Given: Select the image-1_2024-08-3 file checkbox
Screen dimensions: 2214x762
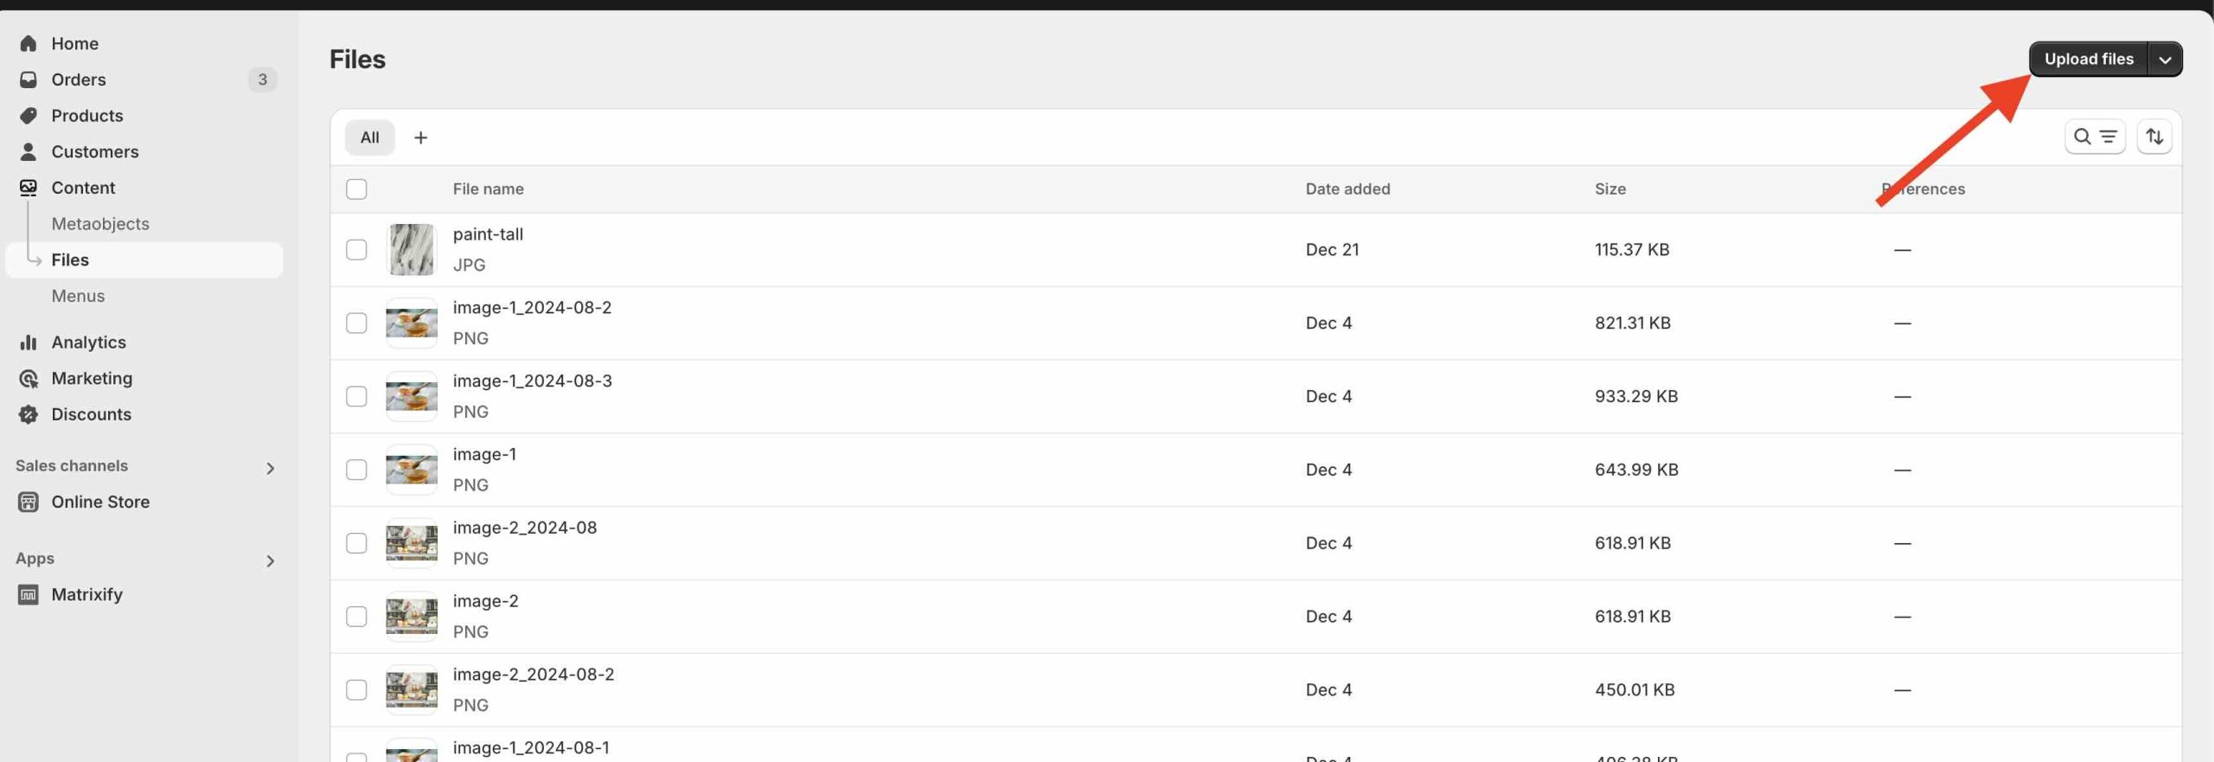Looking at the screenshot, I should click(x=356, y=397).
